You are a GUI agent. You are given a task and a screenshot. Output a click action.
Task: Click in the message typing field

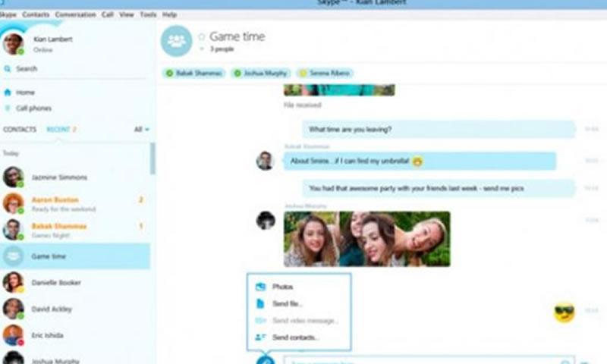429,361
